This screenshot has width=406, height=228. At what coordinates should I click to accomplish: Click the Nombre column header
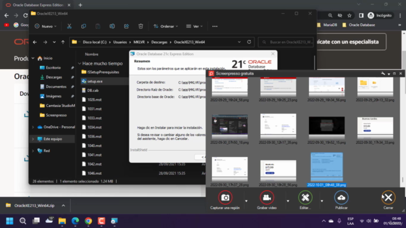91,54
